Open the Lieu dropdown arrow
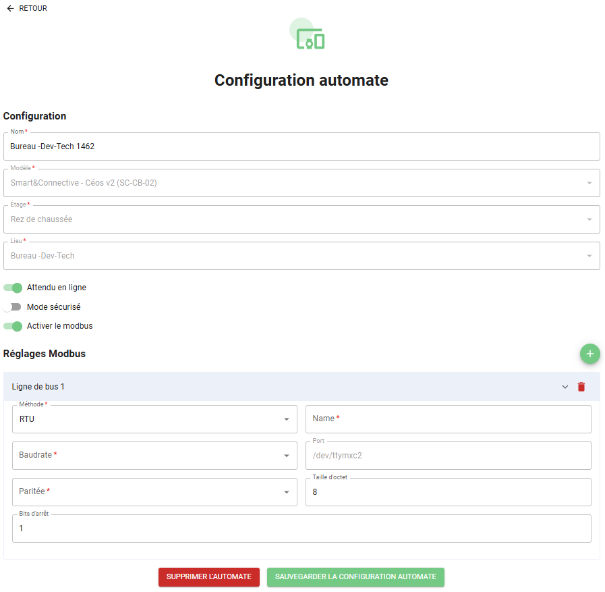Viewport: 605px width, 592px height. tap(589, 256)
